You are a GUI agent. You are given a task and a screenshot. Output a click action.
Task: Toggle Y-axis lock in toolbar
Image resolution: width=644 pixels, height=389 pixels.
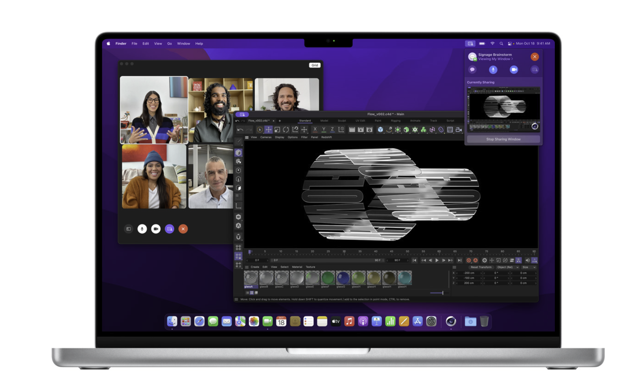click(324, 130)
